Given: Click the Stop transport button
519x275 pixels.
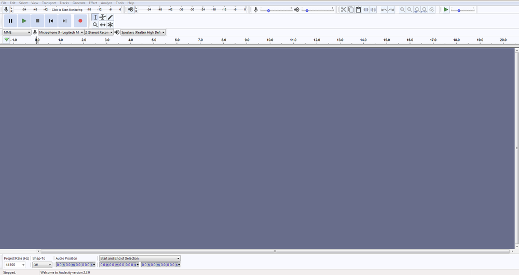Looking at the screenshot, I should [38, 21].
